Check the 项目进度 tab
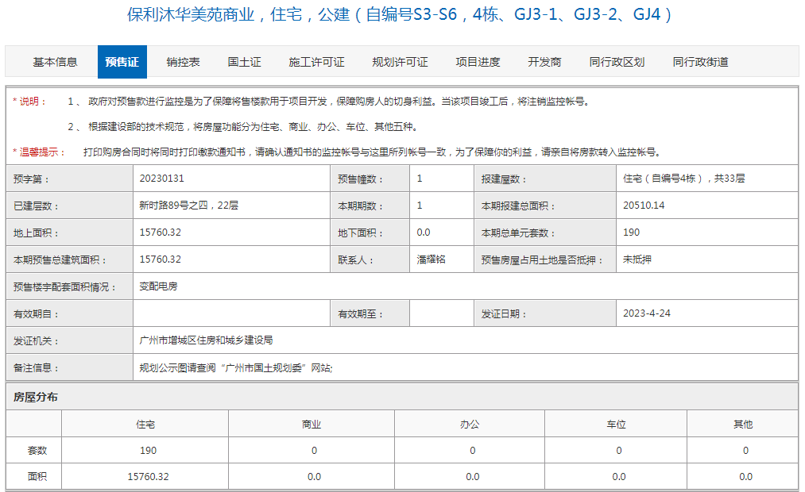 click(x=478, y=61)
